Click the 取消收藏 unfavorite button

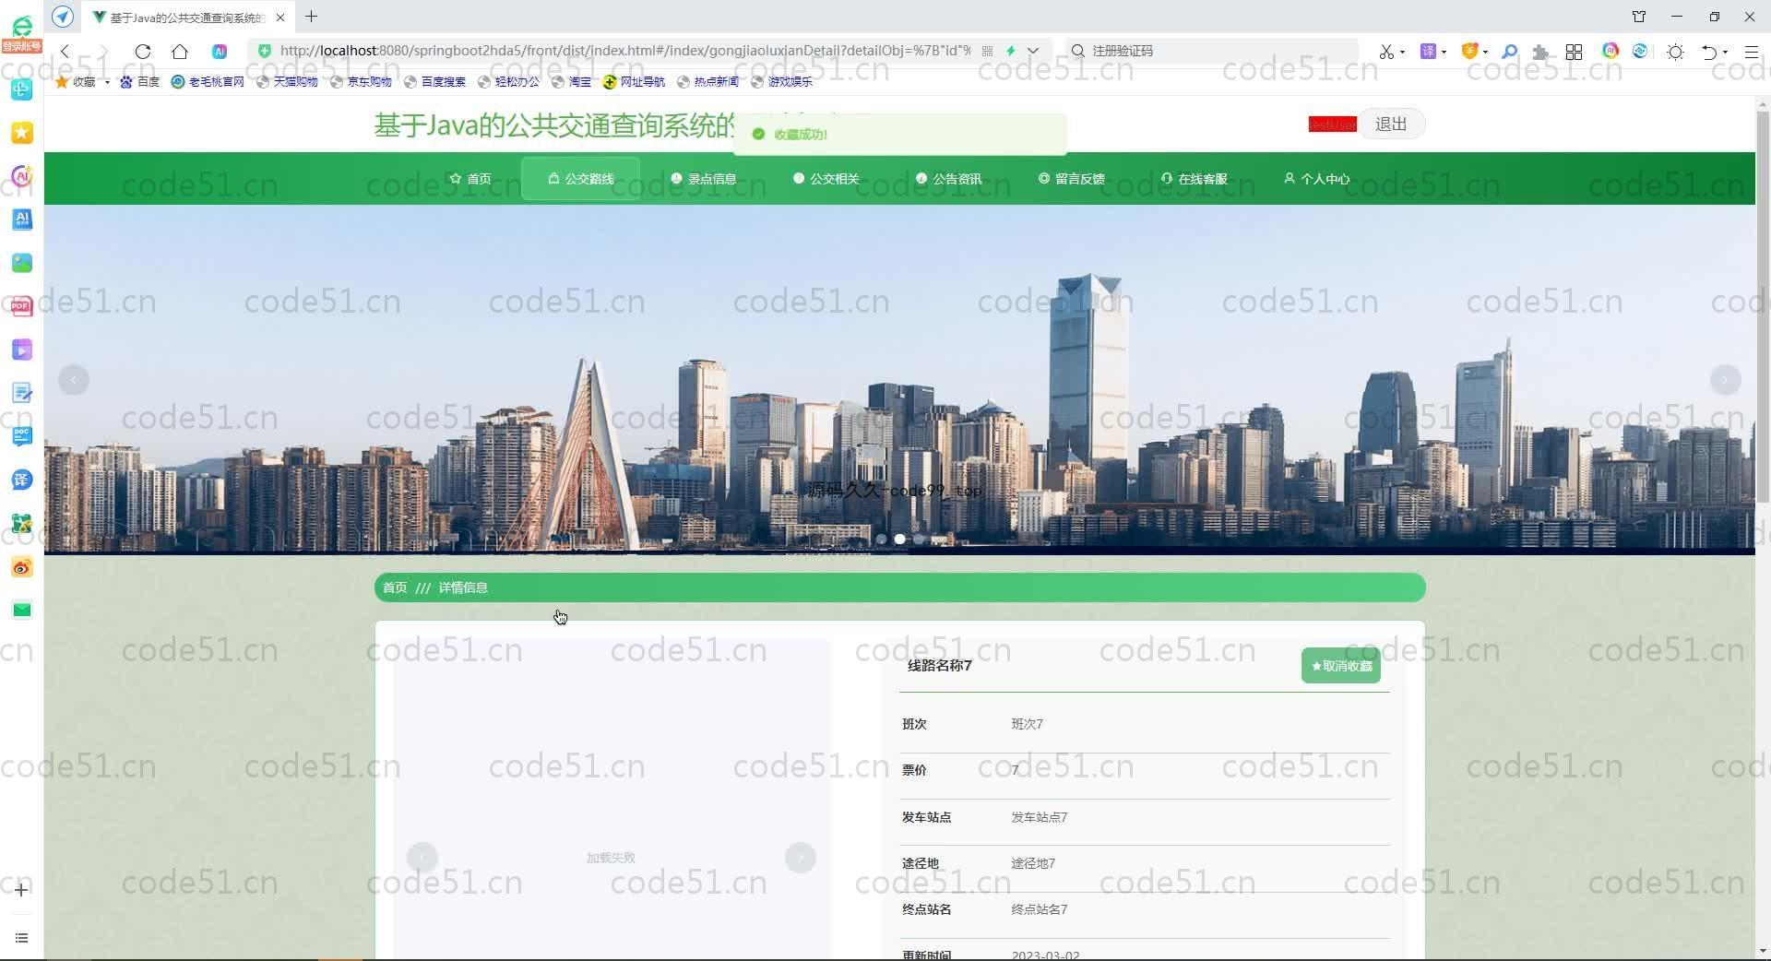(1341, 666)
